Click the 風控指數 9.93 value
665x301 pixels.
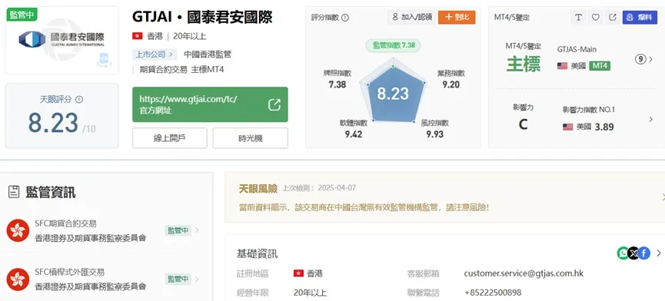click(x=434, y=134)
